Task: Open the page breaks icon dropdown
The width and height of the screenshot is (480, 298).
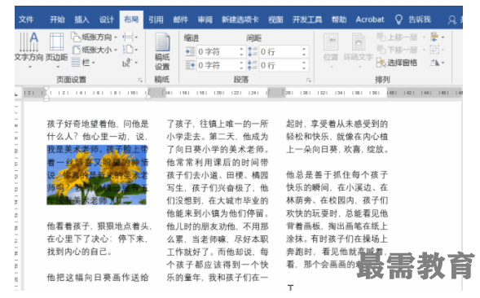Action: 130,37
